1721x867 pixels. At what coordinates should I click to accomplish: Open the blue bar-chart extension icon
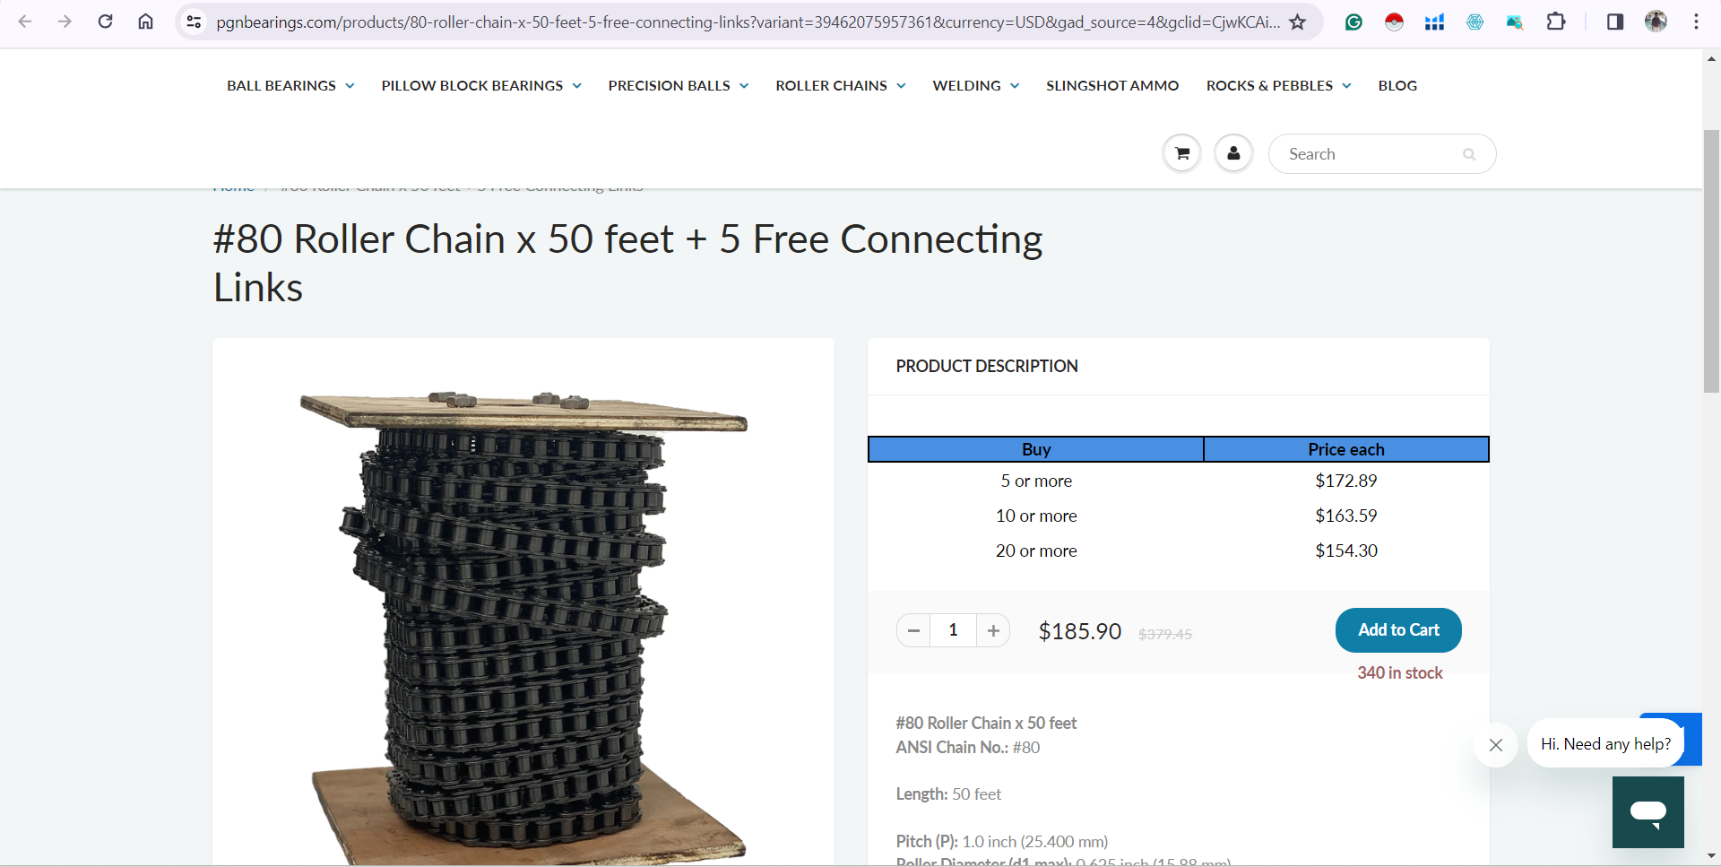(x=1434, y=22)
